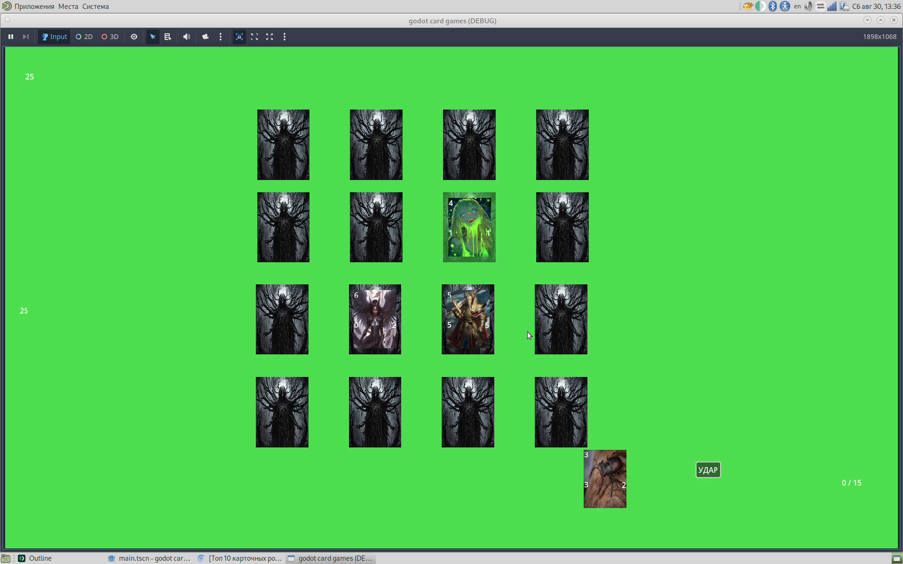
Task: Click the stretch to fit icon
Action: [x=269, y=37]
